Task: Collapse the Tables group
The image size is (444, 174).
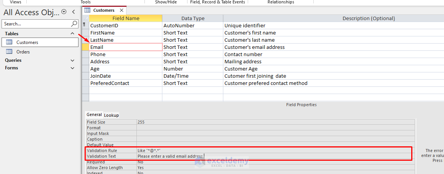Action: (x=72, y=33)
